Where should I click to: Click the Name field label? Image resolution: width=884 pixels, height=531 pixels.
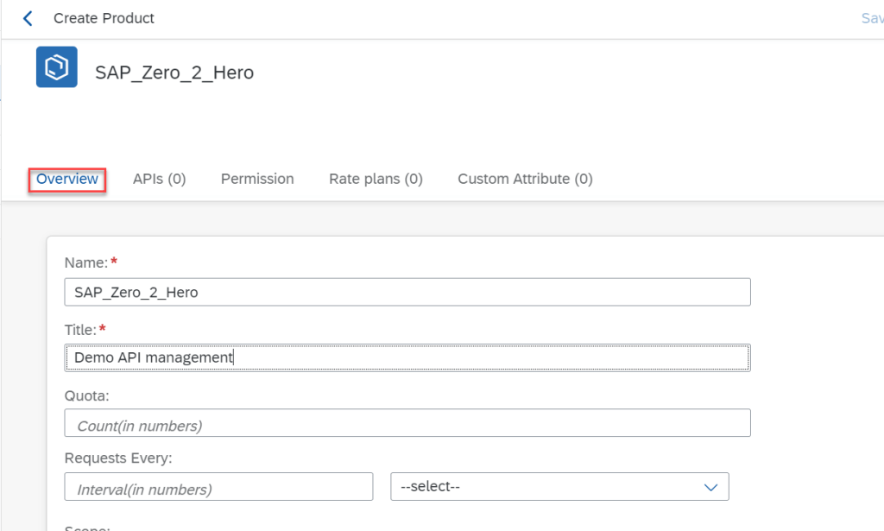pos(86,262)
